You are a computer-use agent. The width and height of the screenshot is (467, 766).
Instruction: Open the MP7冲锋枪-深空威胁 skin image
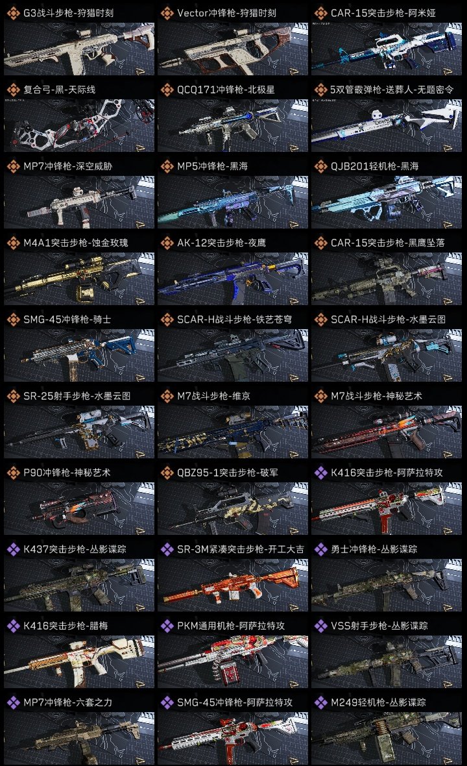pyautogui.click(x=79, y=203)
